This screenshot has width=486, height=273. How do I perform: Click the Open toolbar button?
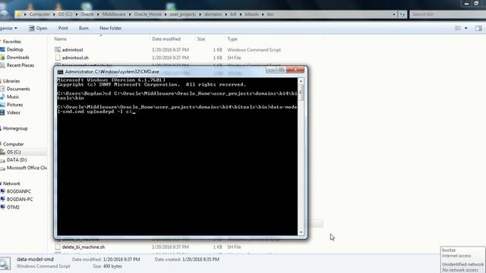(38, 28)
